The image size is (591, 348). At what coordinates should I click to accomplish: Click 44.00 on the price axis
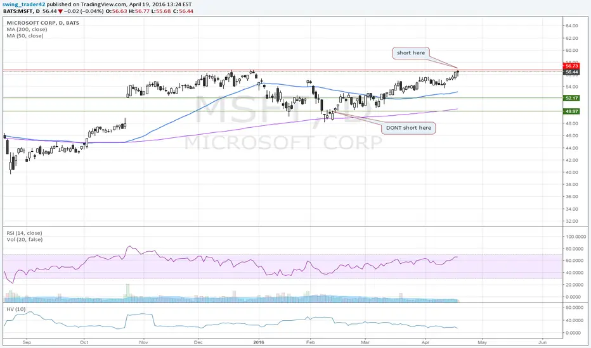[x=572, y=148]
